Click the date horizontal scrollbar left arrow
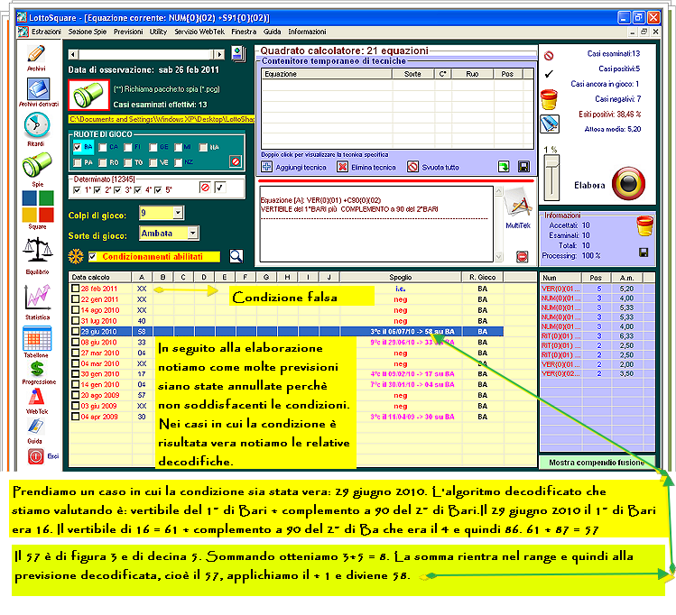 [73, 54]
